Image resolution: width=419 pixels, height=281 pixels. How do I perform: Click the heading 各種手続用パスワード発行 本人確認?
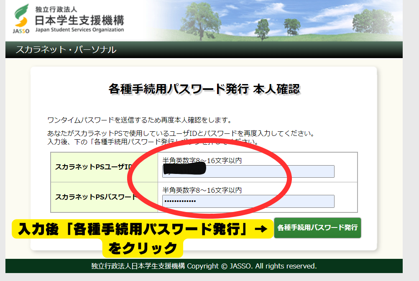click(x=204, y=89)
